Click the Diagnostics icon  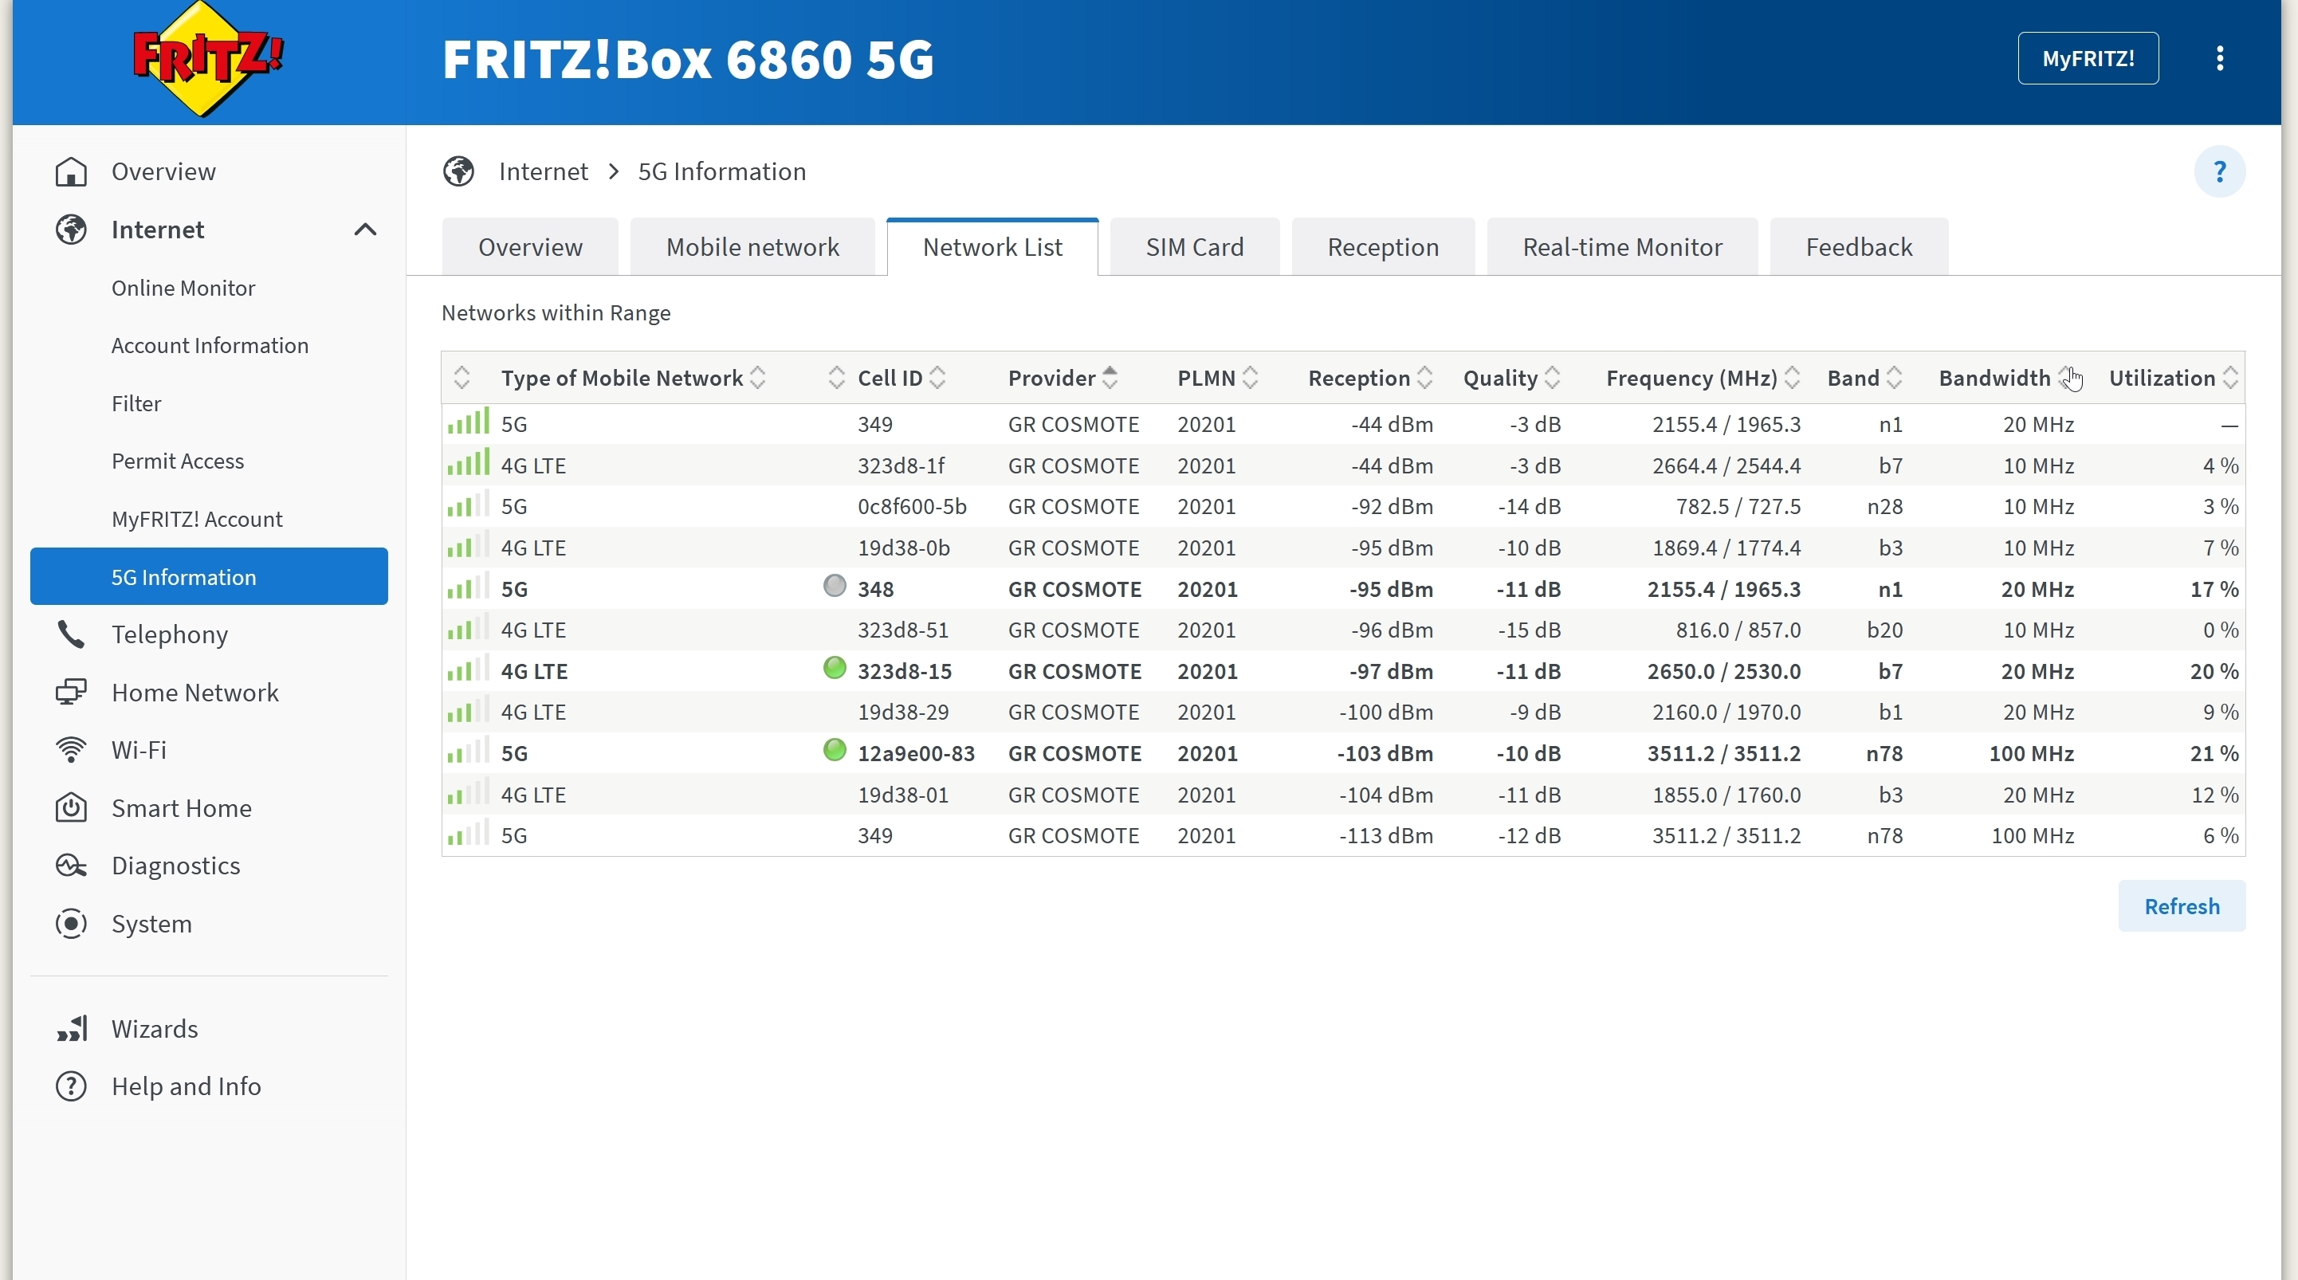pos(72,866)
